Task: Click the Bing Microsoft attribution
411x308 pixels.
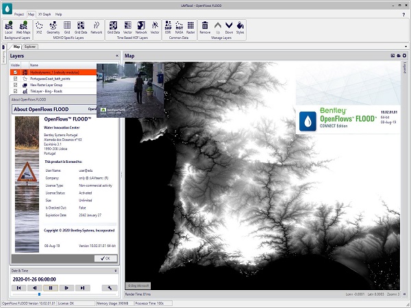Action: 138,285
